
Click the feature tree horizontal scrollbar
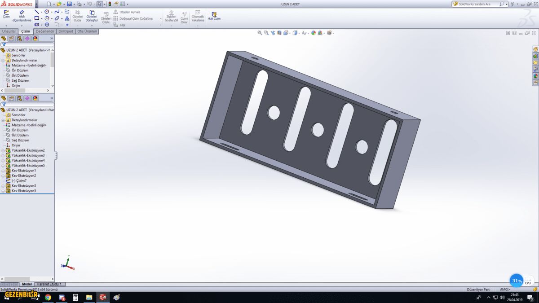18,279
